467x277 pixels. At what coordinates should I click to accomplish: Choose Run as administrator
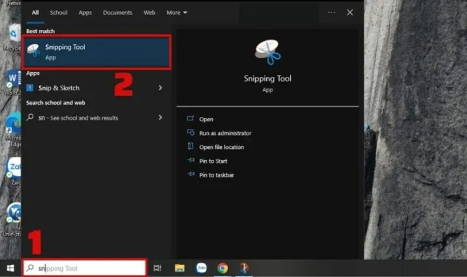click(x=225, y=133)
